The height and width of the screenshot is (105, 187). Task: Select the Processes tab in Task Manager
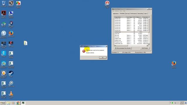pos(122,13)
